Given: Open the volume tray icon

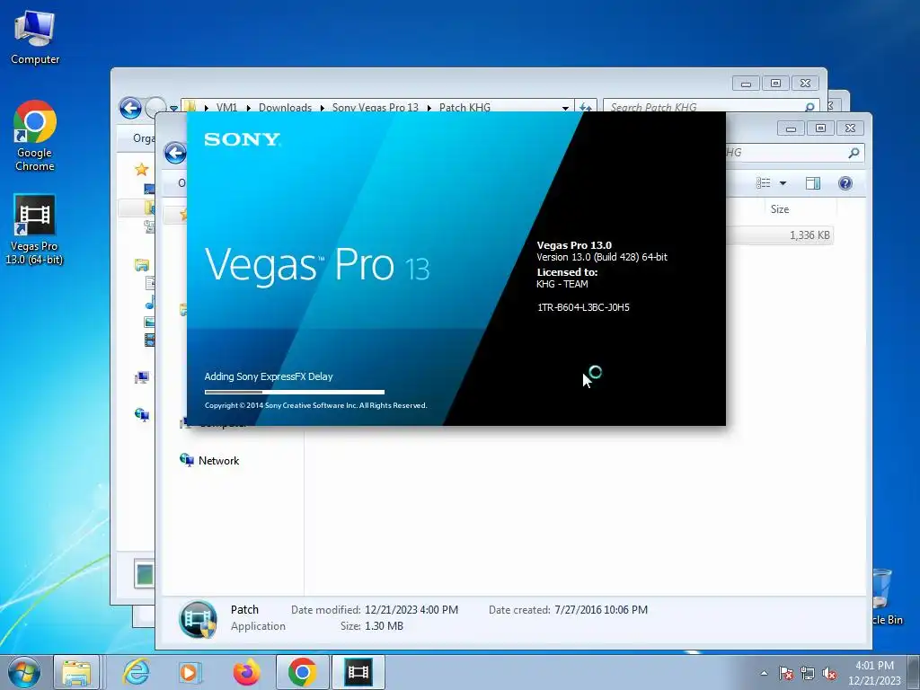Looking at the screenshot, I should tap(829, 674).
